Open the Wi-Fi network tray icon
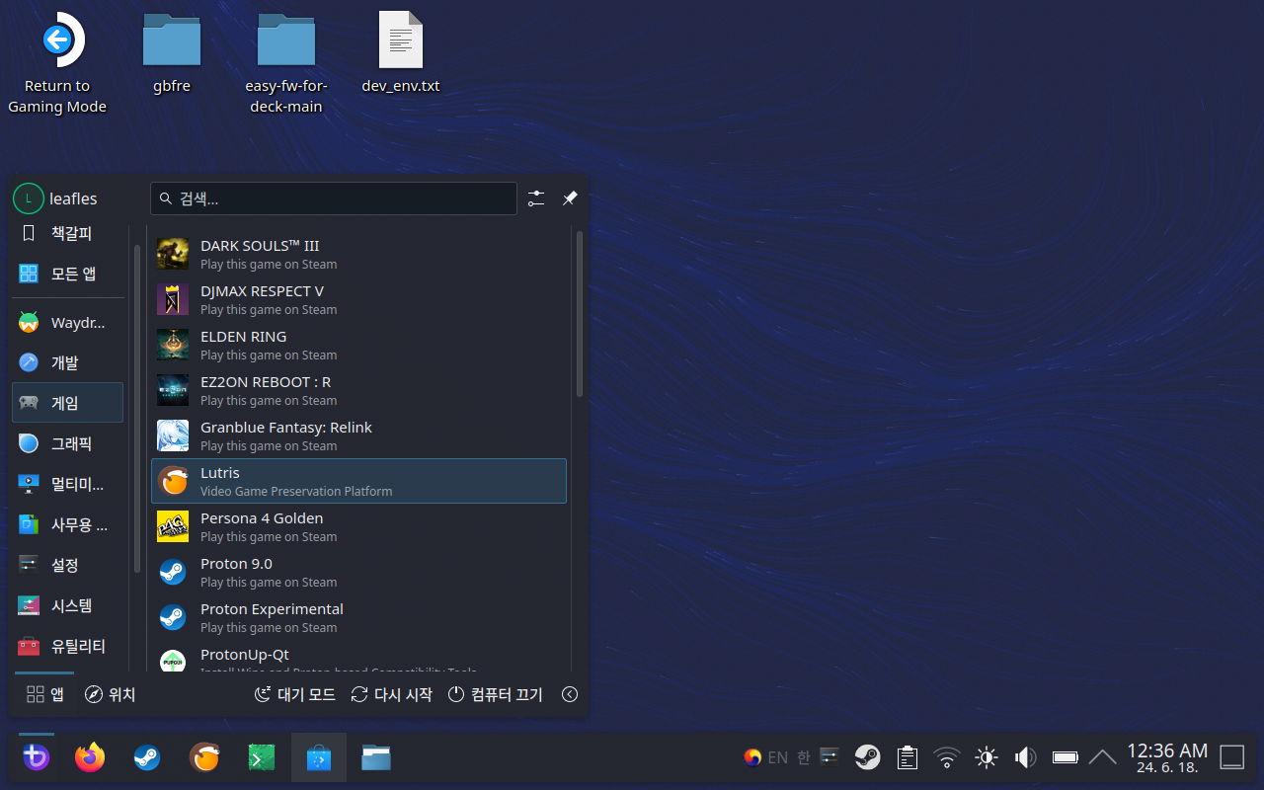Viewport: 1264px width, 790px height. coord(947,757)
